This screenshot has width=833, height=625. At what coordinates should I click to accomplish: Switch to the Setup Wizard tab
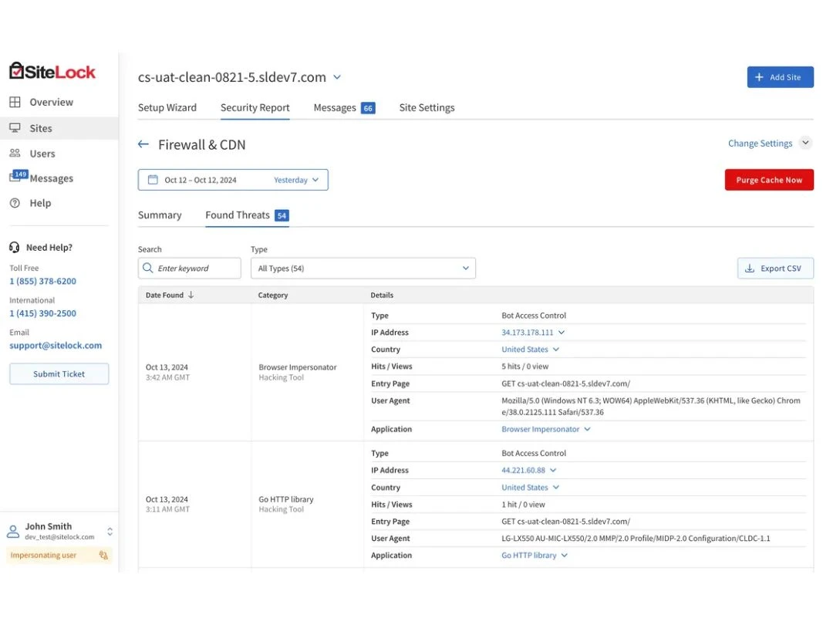pos(167,107)
